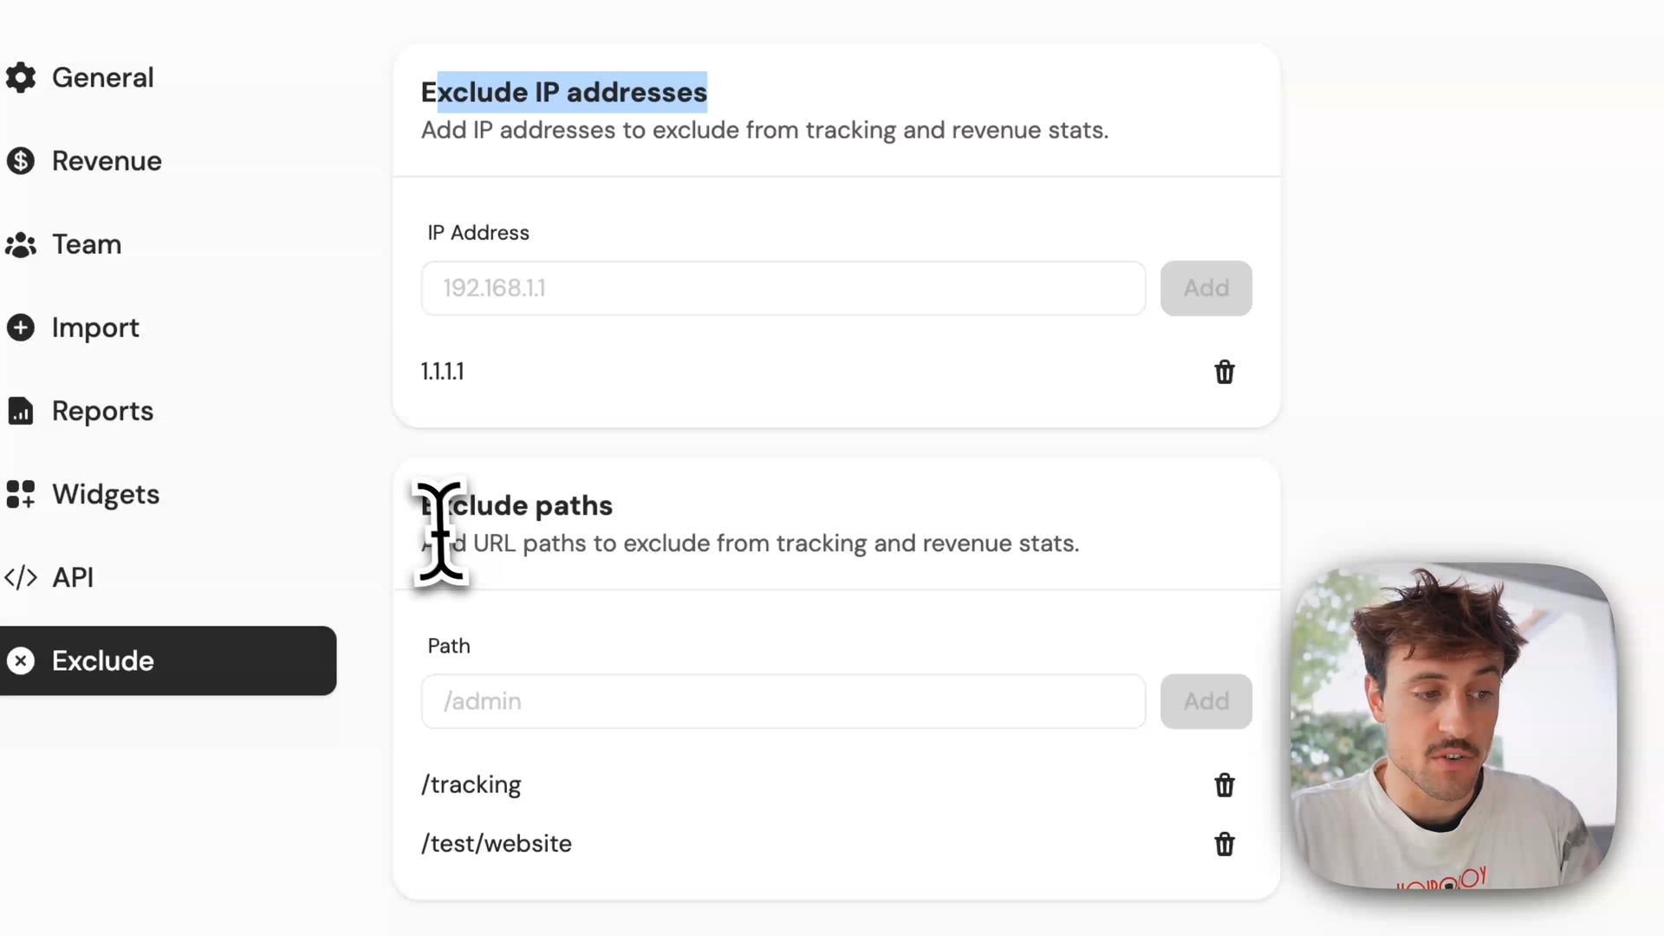Go to the Revenue settings
1664x936 pixels.
107,161
